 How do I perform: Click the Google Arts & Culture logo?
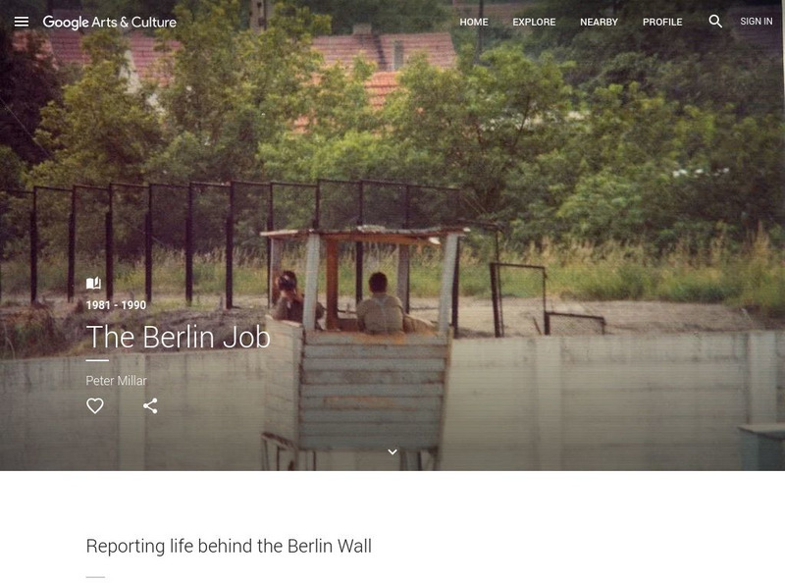pyautogui.click(x=109, y=22)
